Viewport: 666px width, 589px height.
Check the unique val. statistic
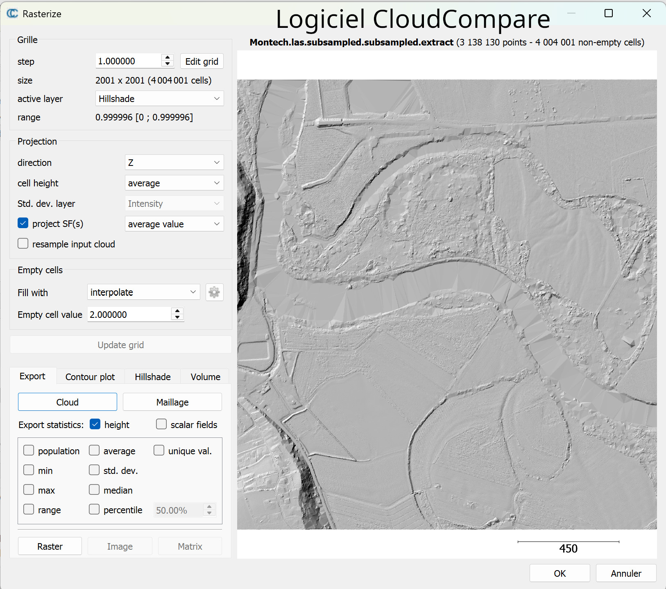(x=159, y=451)
